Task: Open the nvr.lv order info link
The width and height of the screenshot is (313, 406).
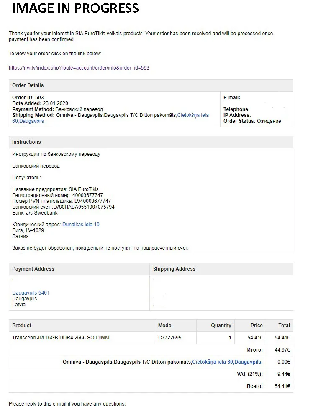Action: pyautogui.click(x=79, y=68)
